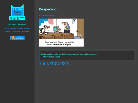138x103 pixels.
Task: Follow the Internet category link
Action: (51, 16)
